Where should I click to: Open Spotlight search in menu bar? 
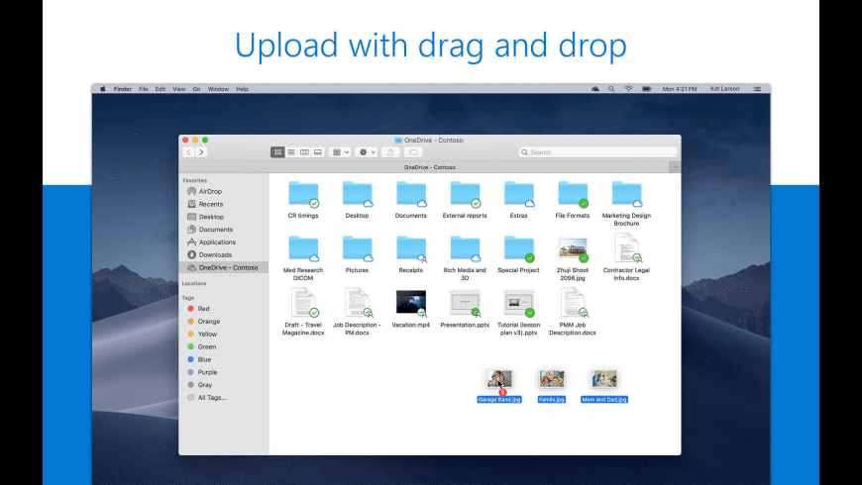pyautogui.click(x=611, y=88)
